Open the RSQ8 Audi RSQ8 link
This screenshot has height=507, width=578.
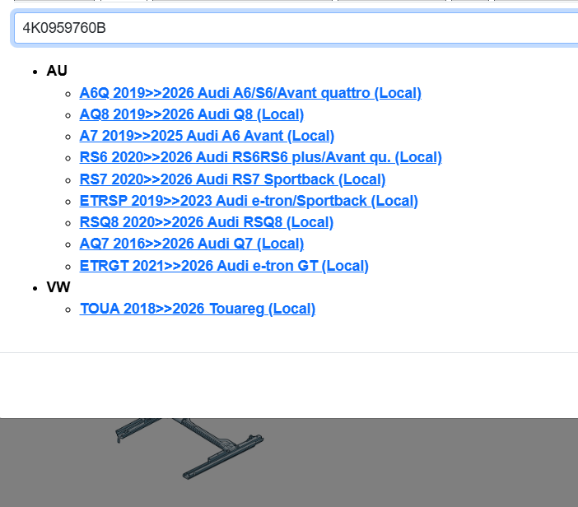coord(206,222)
